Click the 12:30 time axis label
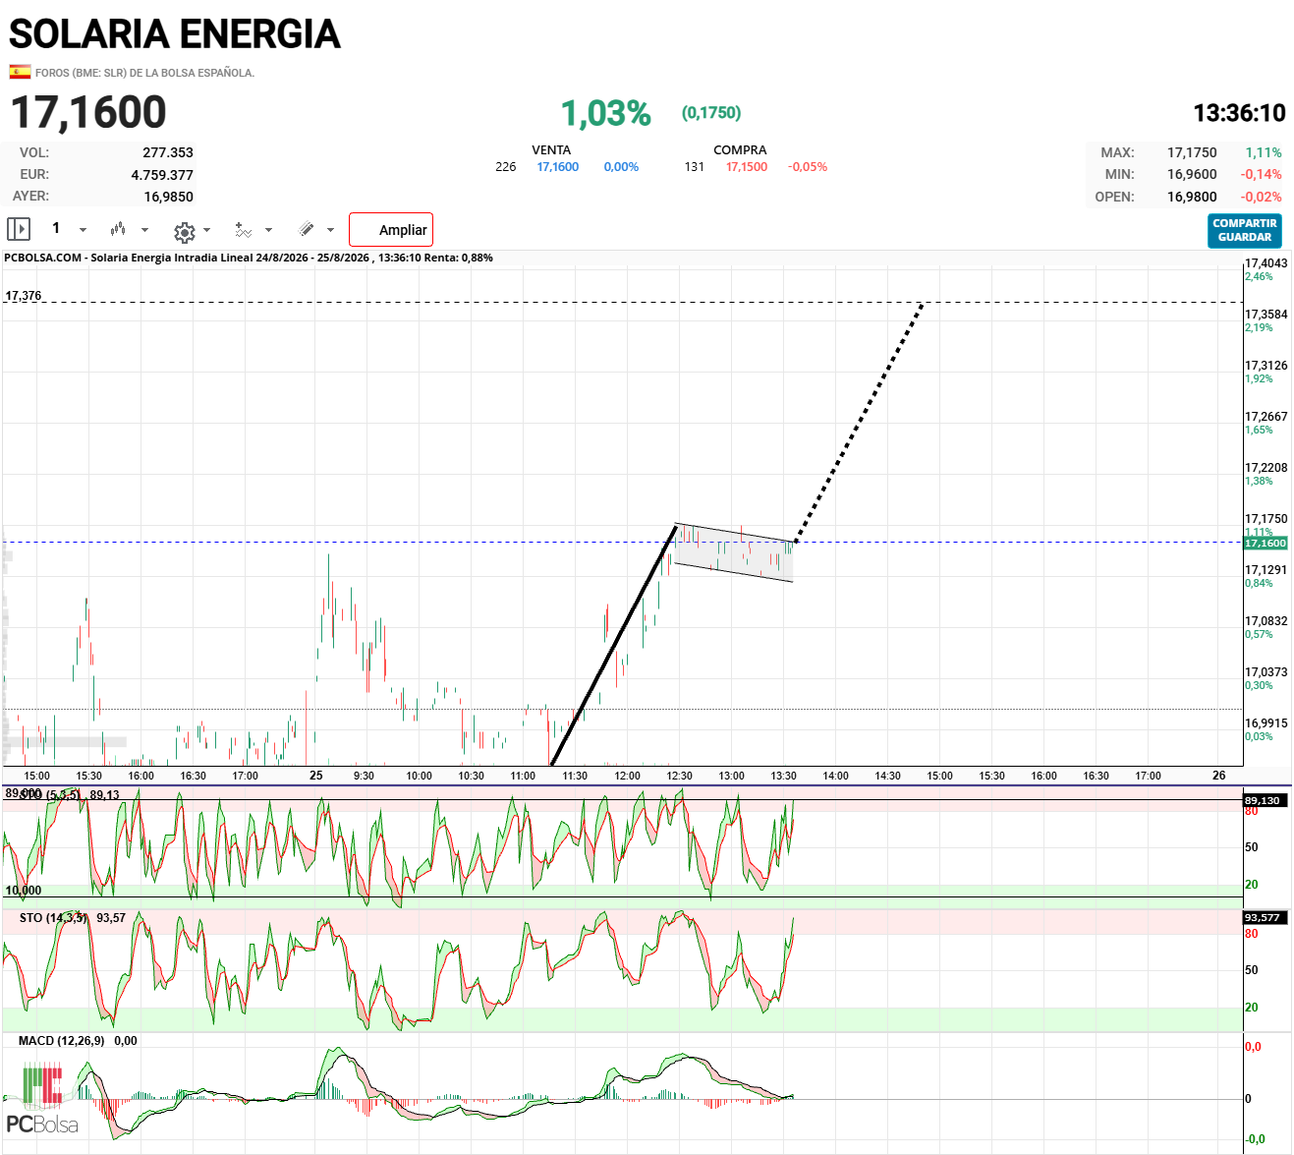 (679, 776)
